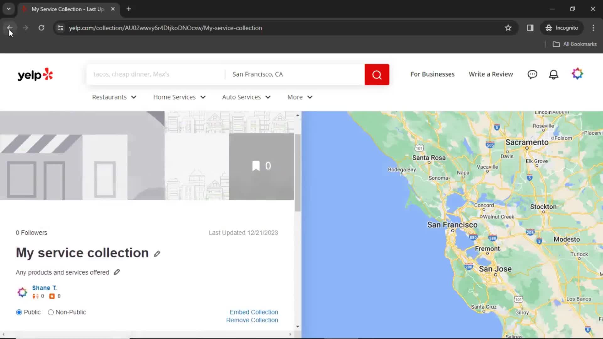This screenshot has height=339, width=603.
Task: Click the messages chat bubble icon
Action: [532, 74]
